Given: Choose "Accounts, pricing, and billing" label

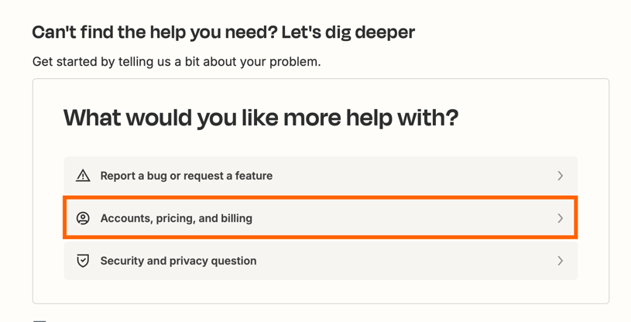Looking at the screenshot, I should tap(177, 218).
